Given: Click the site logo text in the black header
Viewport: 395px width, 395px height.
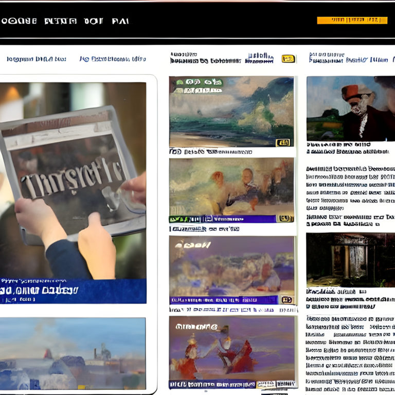Looking at the screenshot, I should point(66,21).
